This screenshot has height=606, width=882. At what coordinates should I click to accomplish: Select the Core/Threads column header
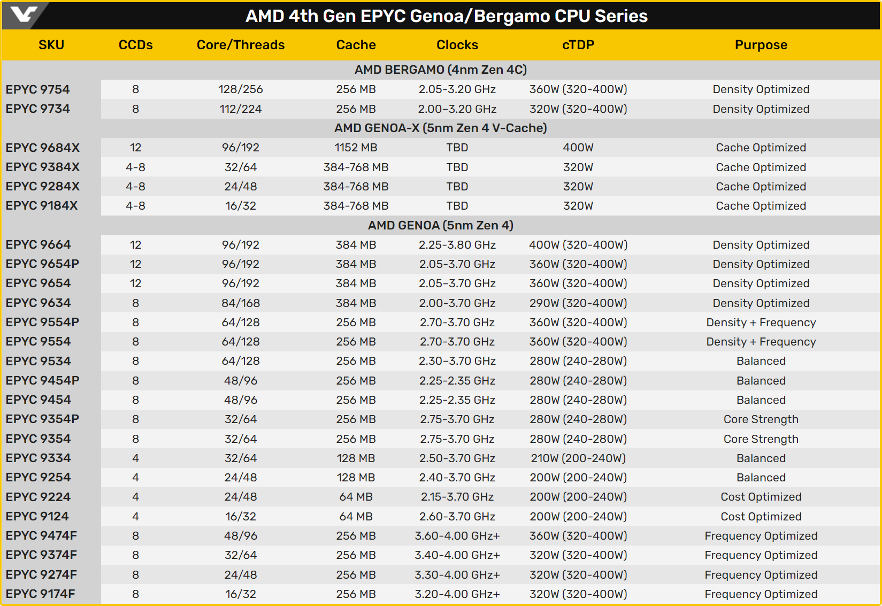[x=241, y=45]
